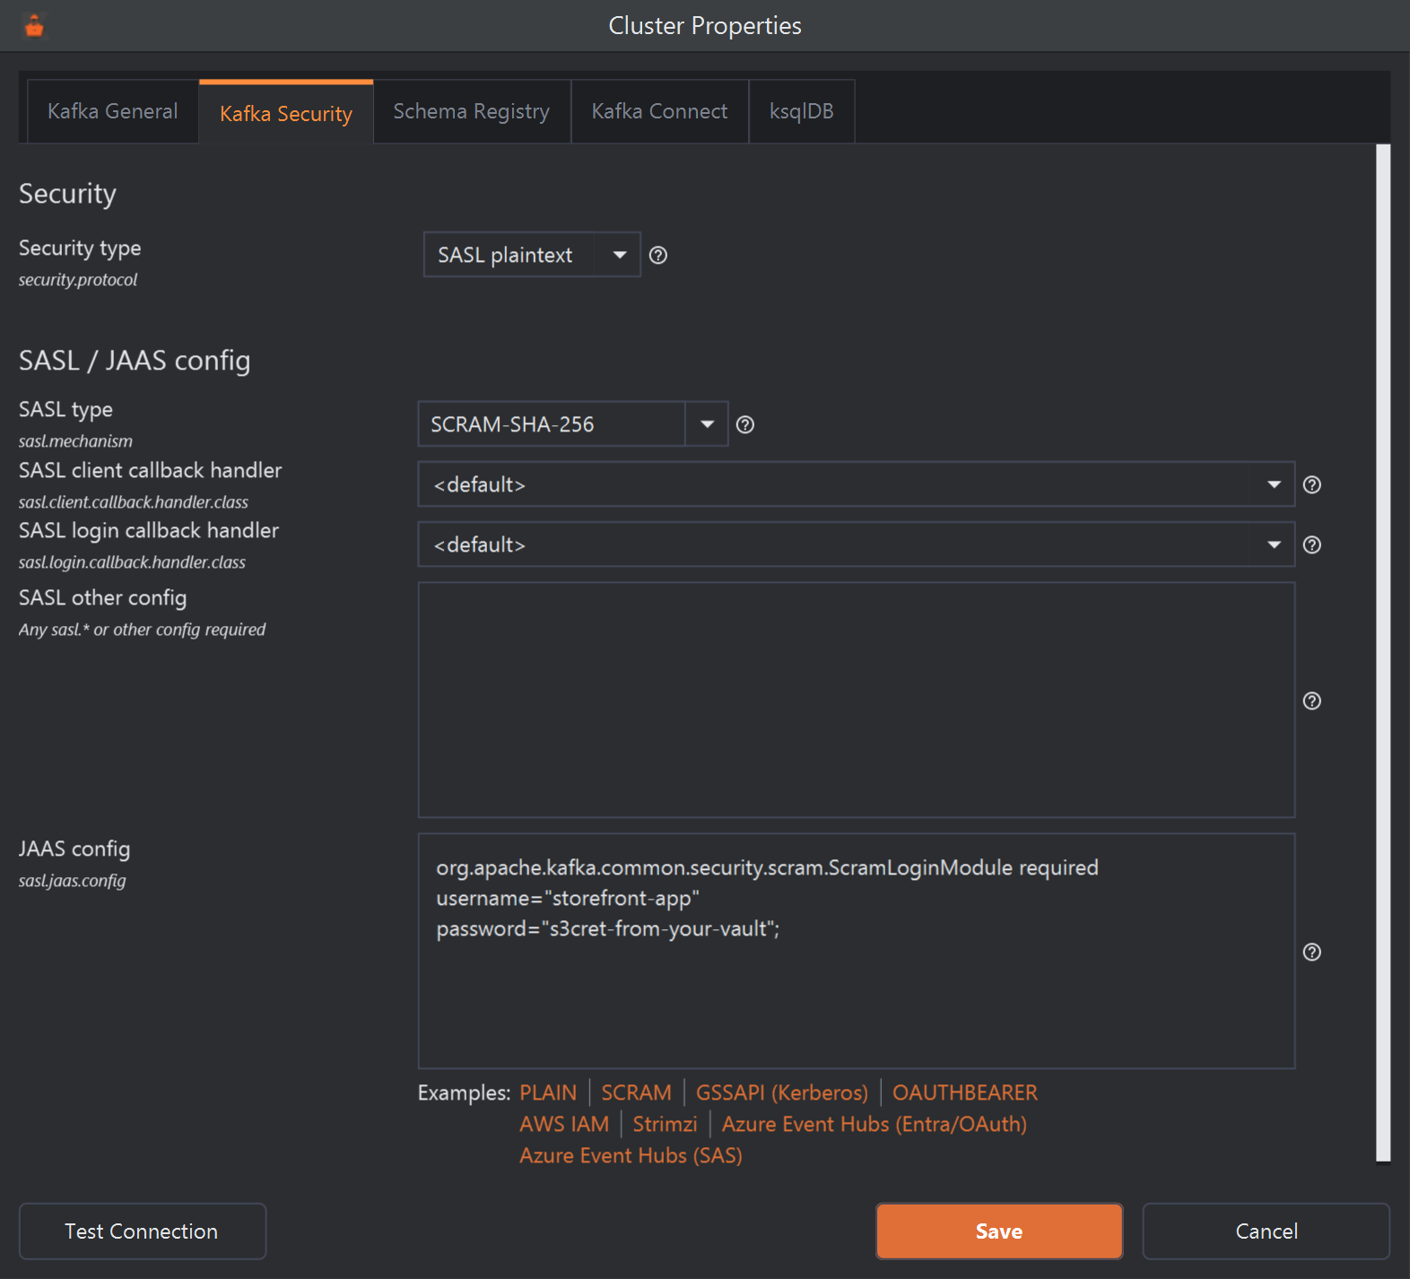Open the SCRAM-SHA-256 SASL type dropdown
Image resolution: width=1410 pixels, height=1279 pixels.
pos(572,424)
